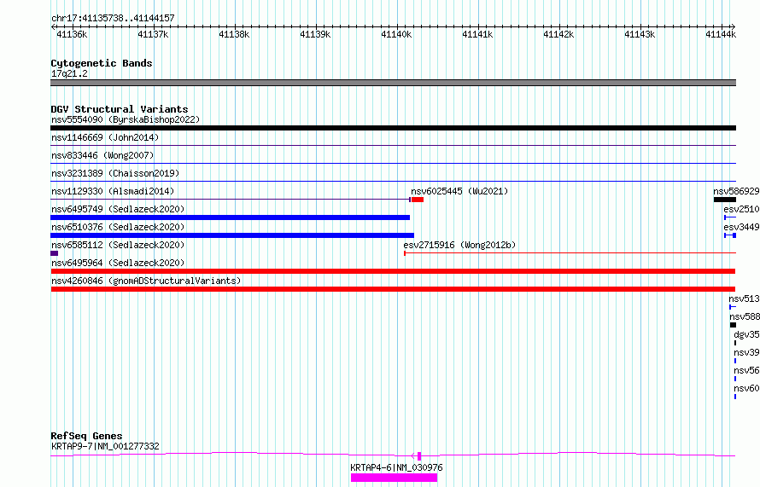Click the short red nsv6025445 variant bar
Viewport: 760px width, 487px height.
coord(418,200)
